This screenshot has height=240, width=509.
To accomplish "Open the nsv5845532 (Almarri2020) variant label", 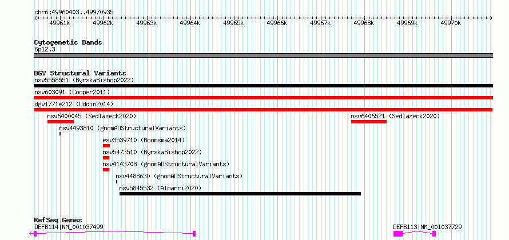I will pyautogui.click(x=160, y=188).
